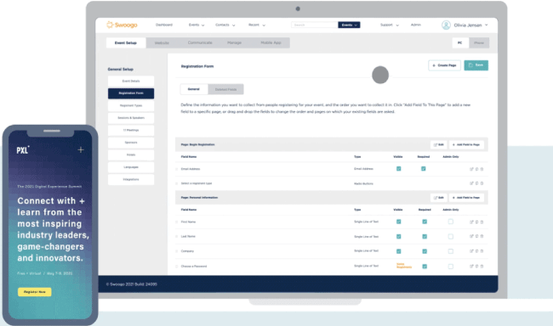Click edit icon for Company row
553x326 pixels.
coord(471,251)
